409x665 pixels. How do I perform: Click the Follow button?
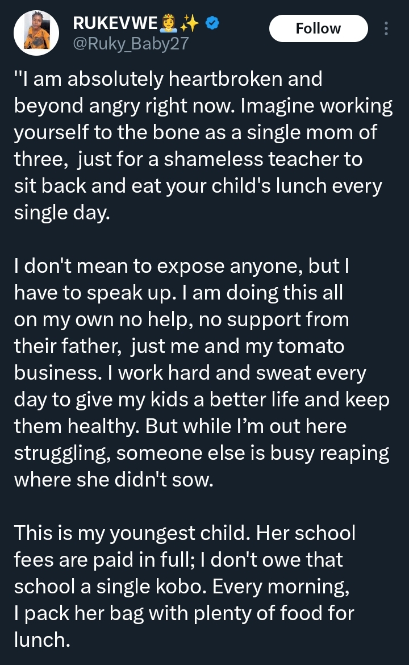(x=318, y=28)
